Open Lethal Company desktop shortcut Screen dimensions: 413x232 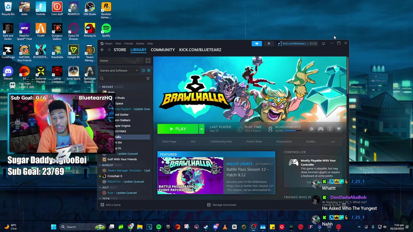pos(57,75)
